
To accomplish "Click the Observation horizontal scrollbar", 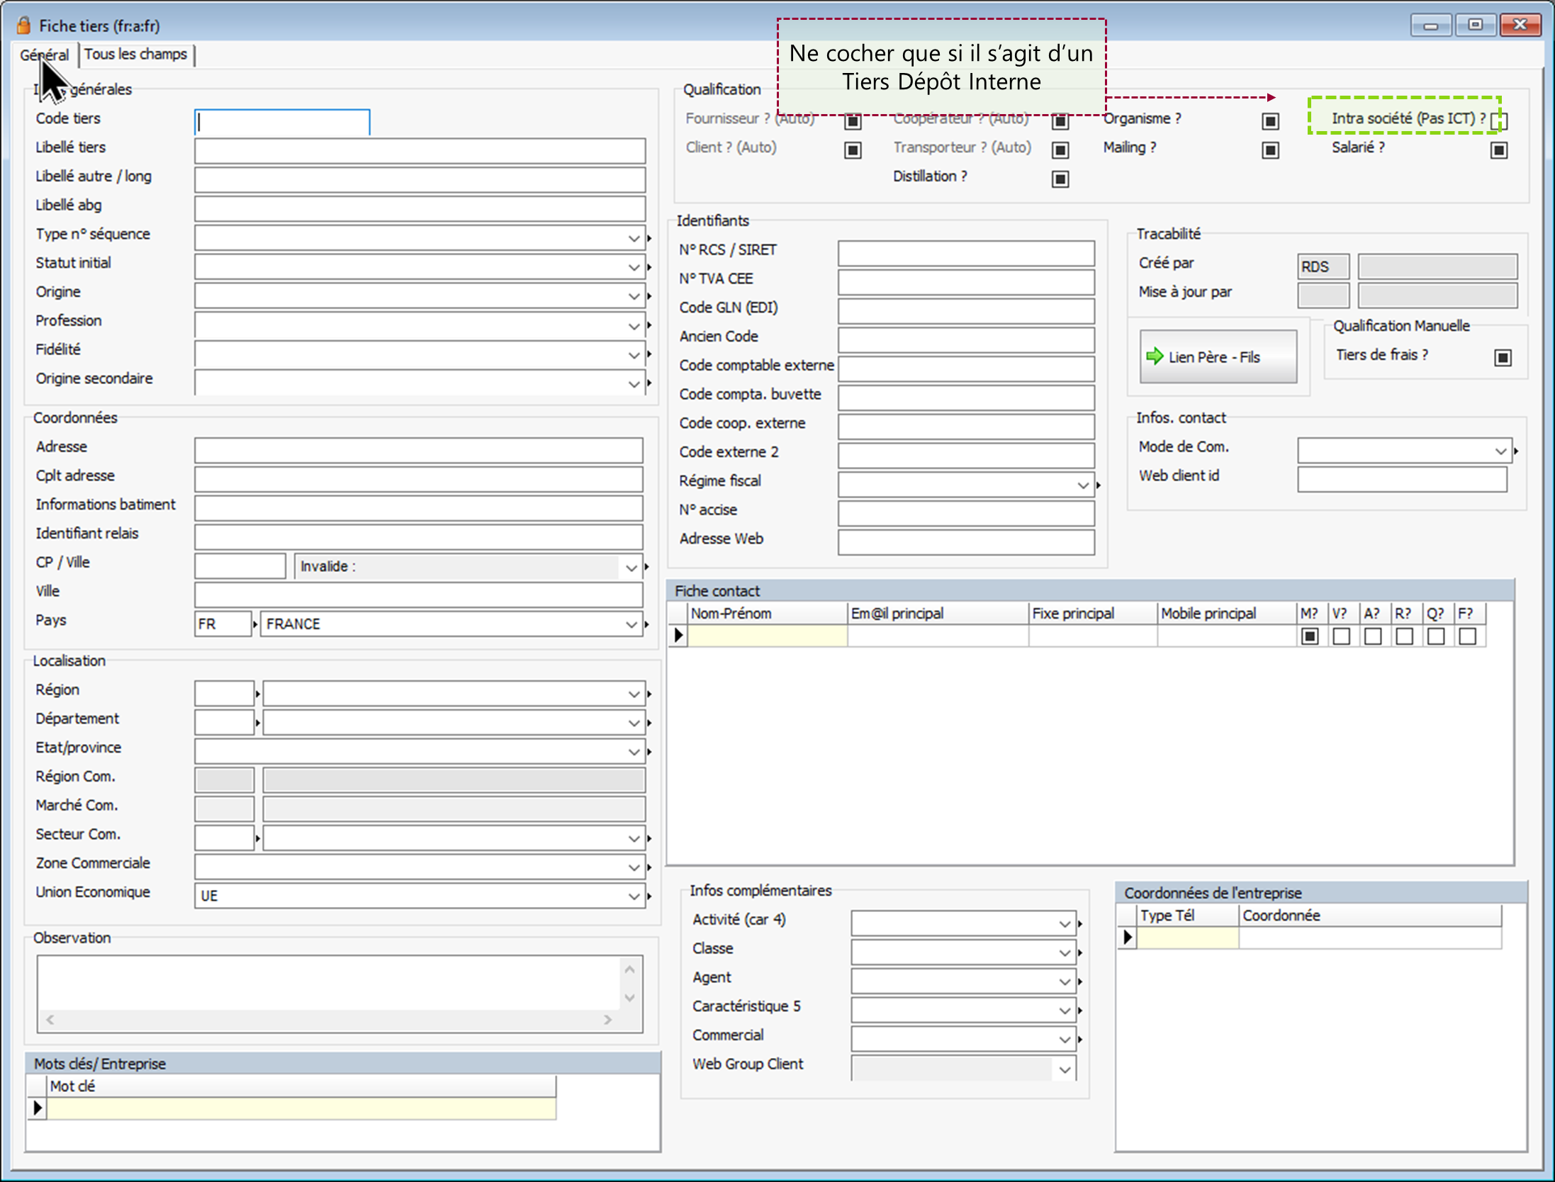I will point(329,1019).
